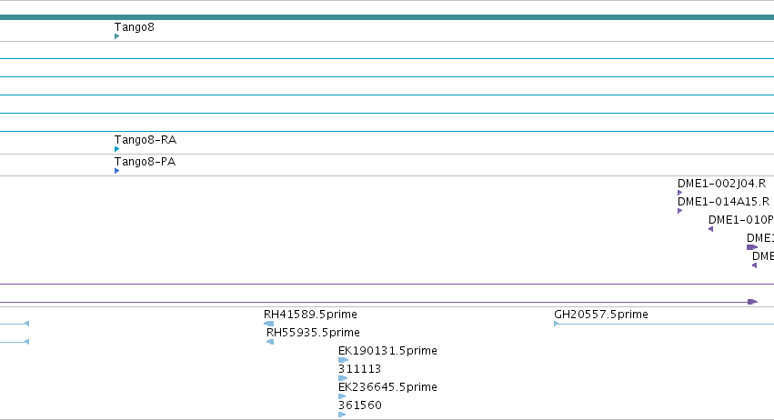Click the Tango8 gene label
The height and width of the screenshot is (420, 774).
click(135, 27)
